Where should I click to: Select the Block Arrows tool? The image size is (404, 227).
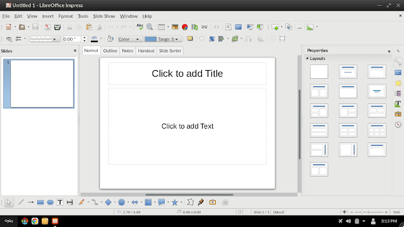tap(134, 202)
